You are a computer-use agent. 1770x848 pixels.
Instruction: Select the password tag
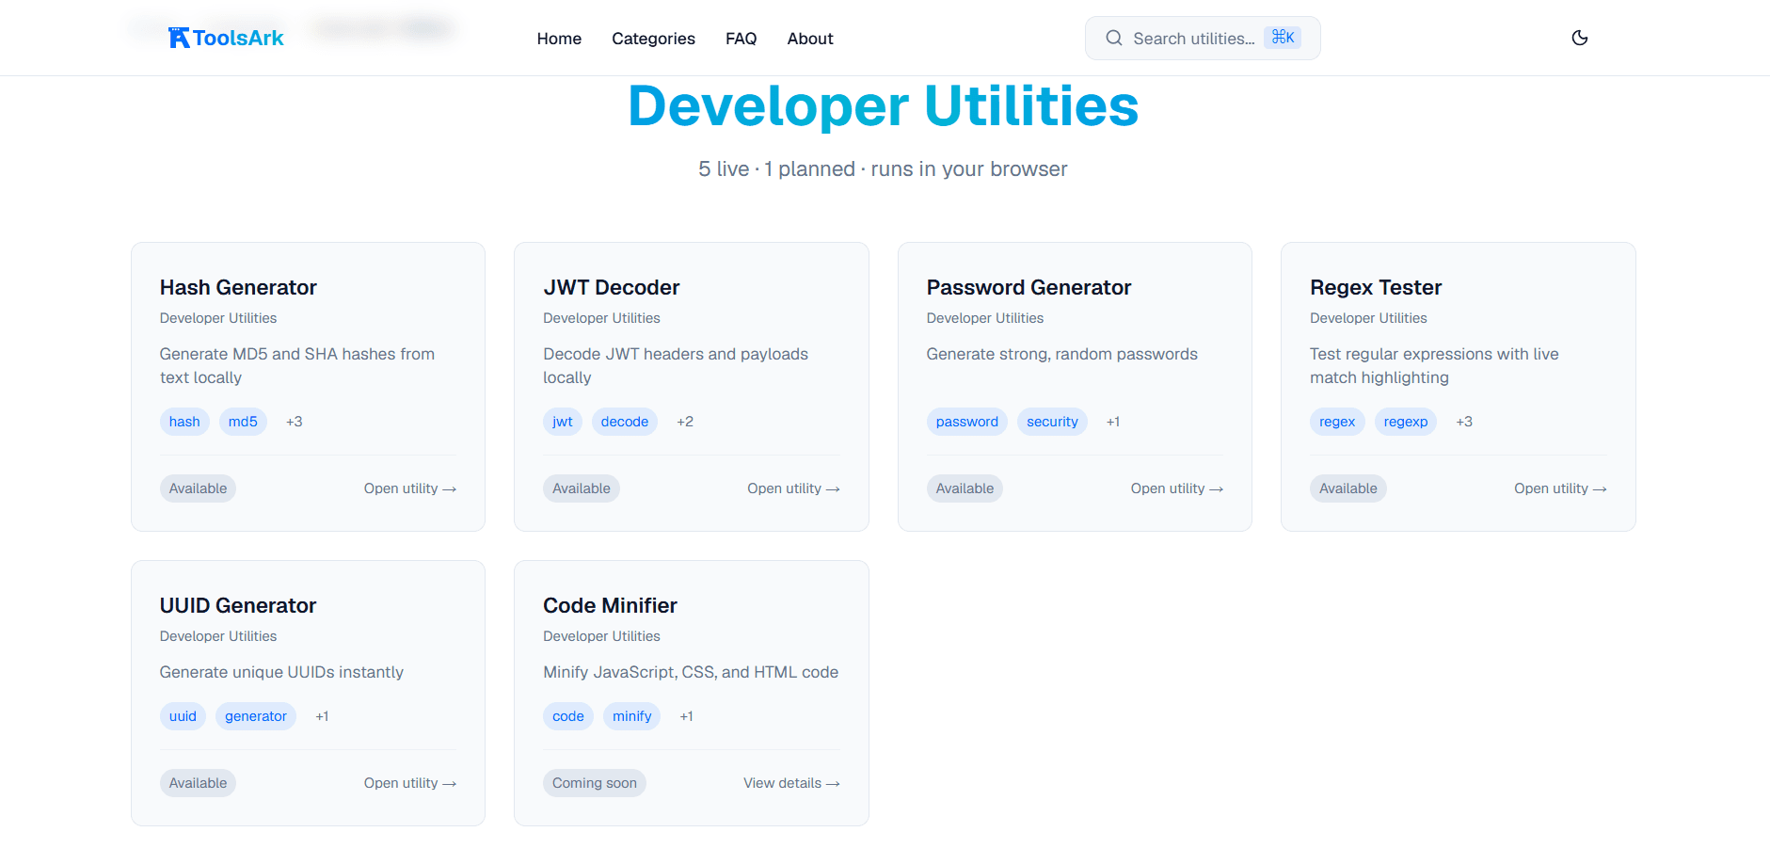pyautogui.click(x=967, y=422)
